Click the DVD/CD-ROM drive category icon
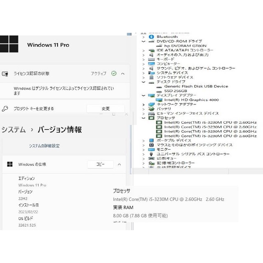This screenshot has height=263, width=263. [x=151, y=41]
